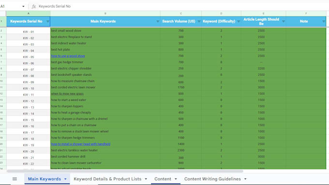The image size is (329, 185).
Task: Select column B header
Action: click(105, 14)
